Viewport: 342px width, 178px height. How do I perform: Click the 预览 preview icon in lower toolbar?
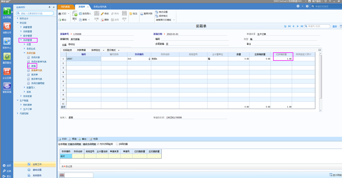[x=70, y=139]
